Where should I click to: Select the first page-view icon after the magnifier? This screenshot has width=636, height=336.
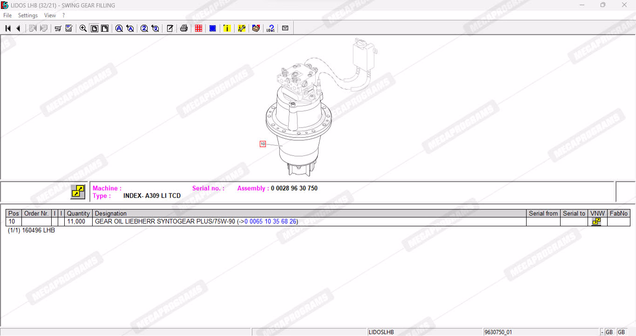[x=95, y=28]
